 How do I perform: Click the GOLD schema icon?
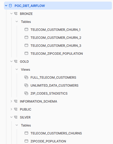(16, 61)
